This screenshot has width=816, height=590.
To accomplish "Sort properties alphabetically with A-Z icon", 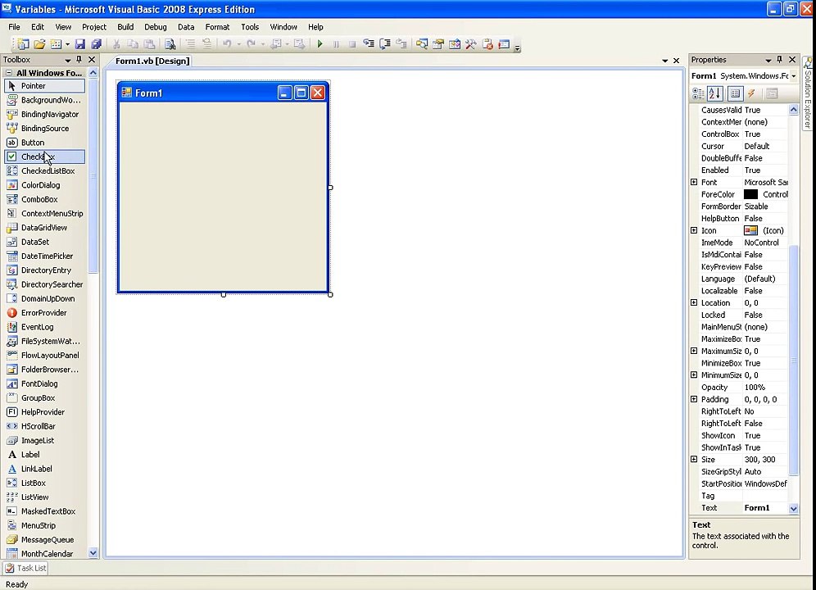I will (715, 93).
